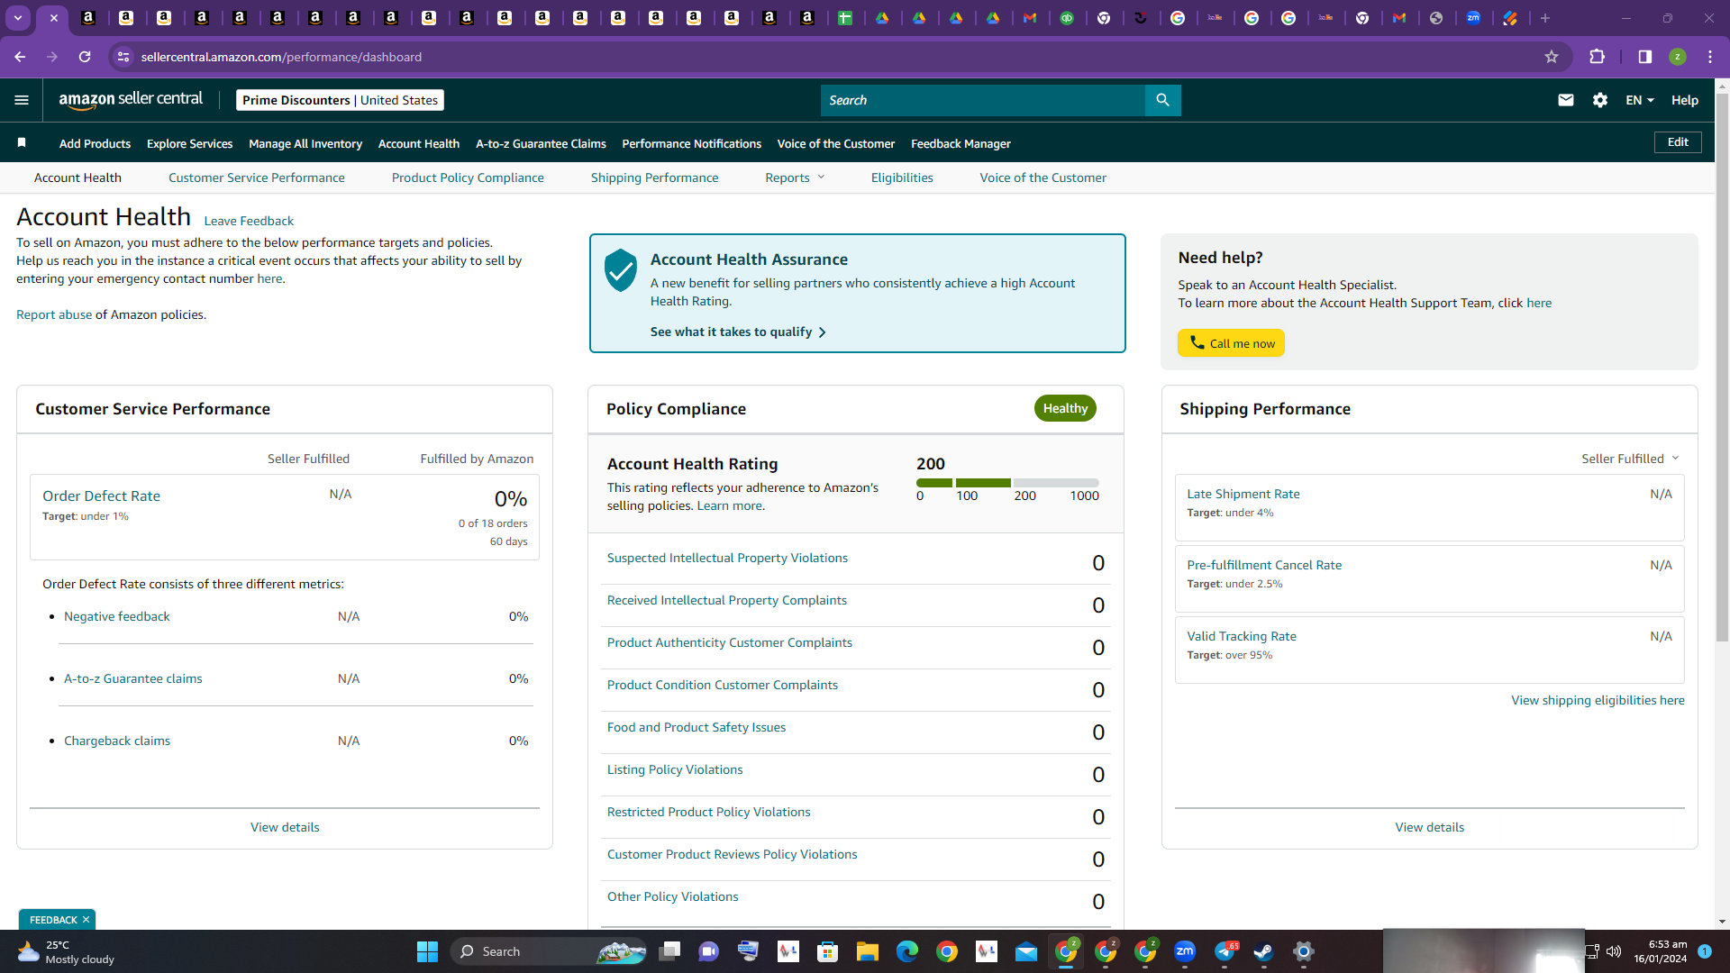Screen dimensions: 1730x973
Task: Click the bookmark flag icon in favorites bar
Action: coord(22,143)
